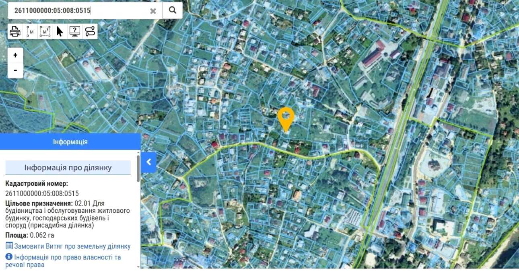The image size is (519, 271).
Task: Zoom in on the map with plus
Action: pos(15,55)
